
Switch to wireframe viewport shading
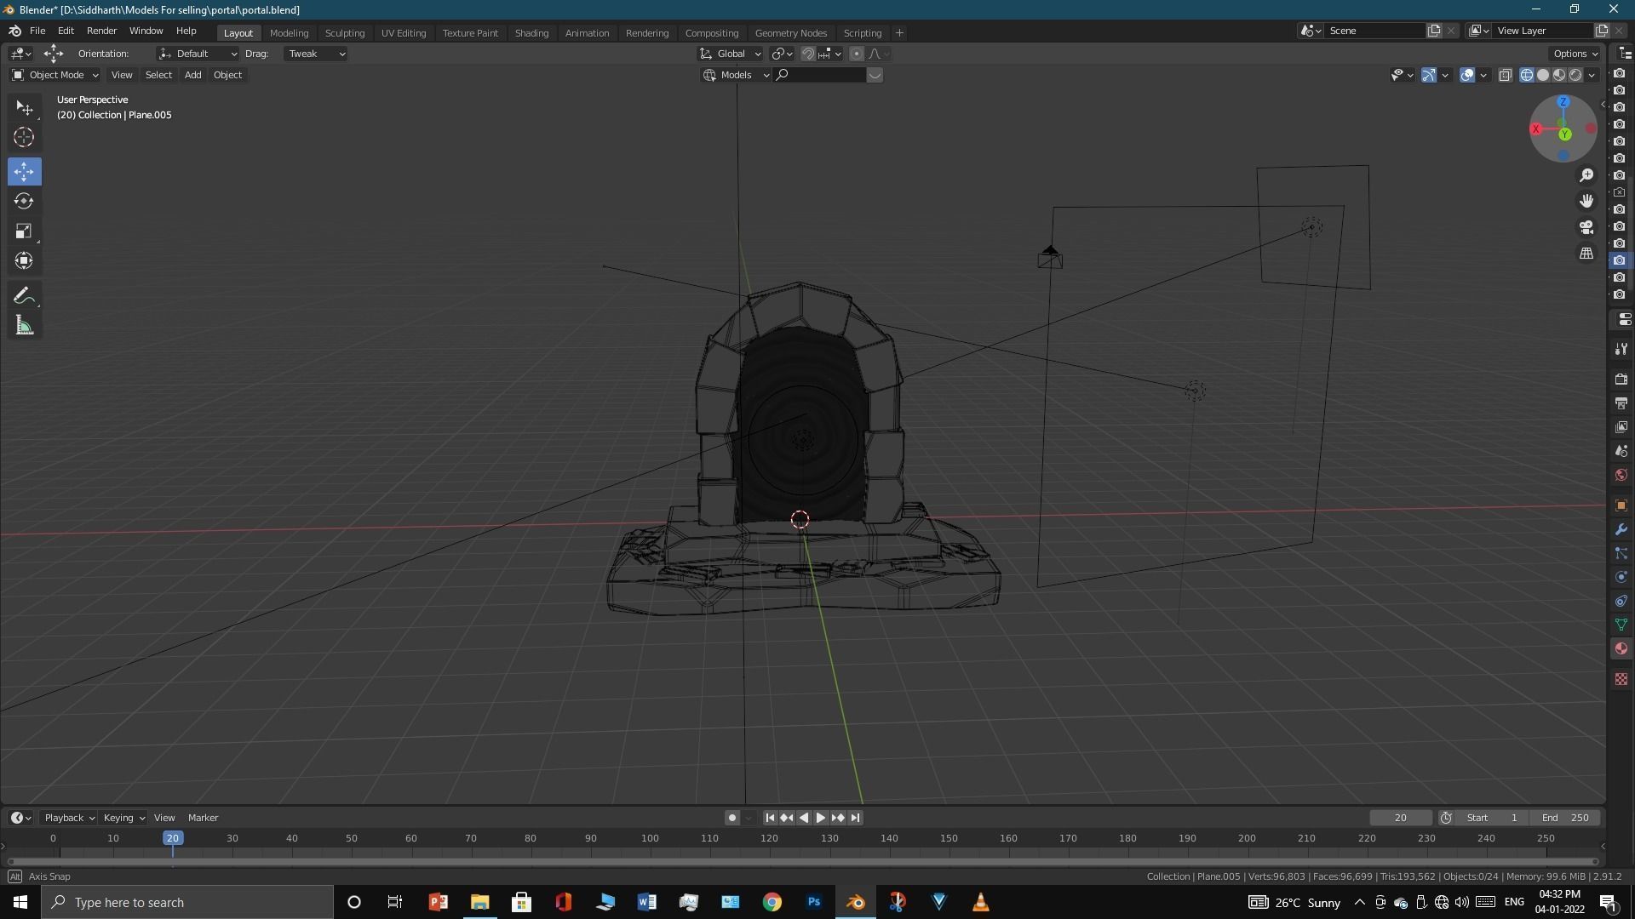(1527, 75)
